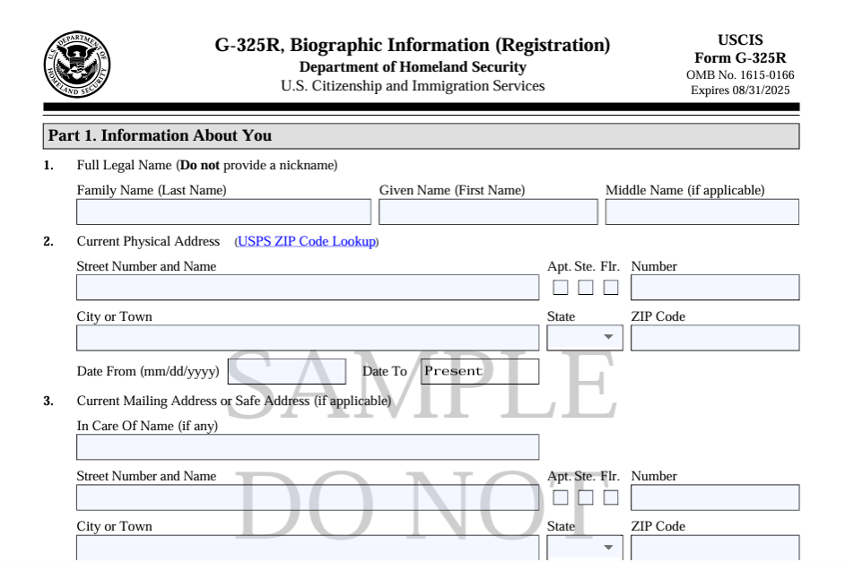Open the USPS ZIP Code Lookup link
The width and height of the screenshot is (845, 562).
pos(307,242)
